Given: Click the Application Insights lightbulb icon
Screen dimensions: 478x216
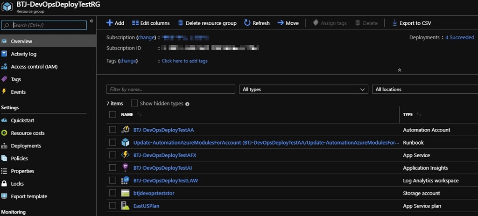Looking at the screenshot, I should click(x=125, y=167).
